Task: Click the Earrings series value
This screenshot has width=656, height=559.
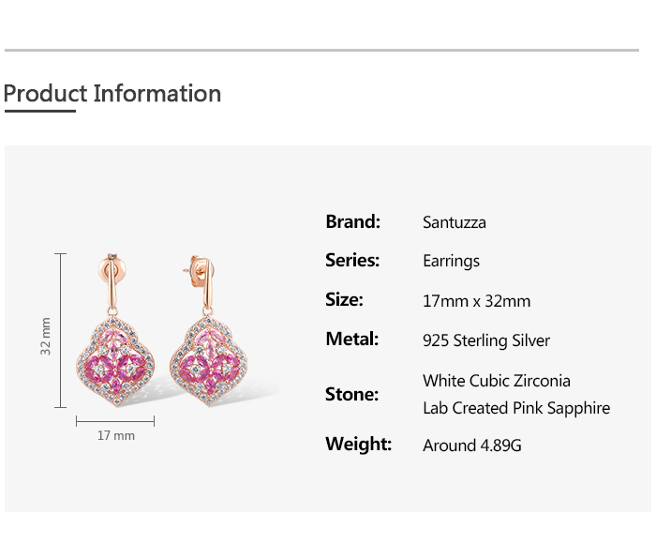Action: click(x=451, y=262)
